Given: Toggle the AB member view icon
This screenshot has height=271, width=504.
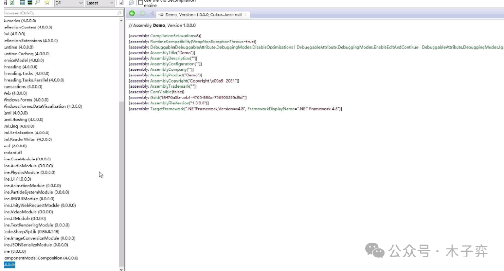Looking at the screenshot, I should [22, 3].
